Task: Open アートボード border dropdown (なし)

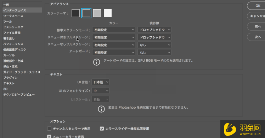Action: pos(154,53)
